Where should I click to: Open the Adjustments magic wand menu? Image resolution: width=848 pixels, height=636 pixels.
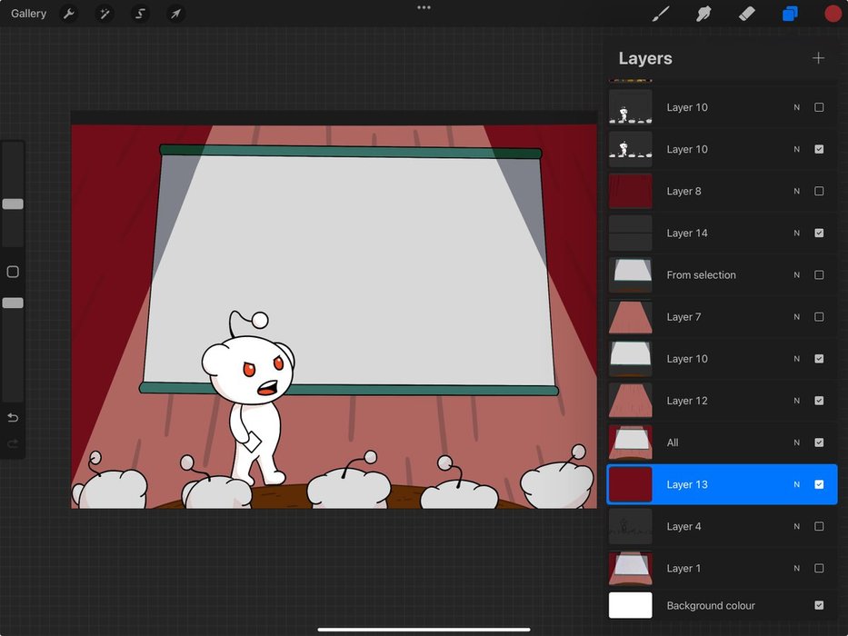(x=105, y=14)
